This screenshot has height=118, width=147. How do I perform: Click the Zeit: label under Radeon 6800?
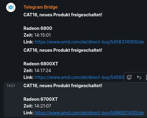[28, 35]
